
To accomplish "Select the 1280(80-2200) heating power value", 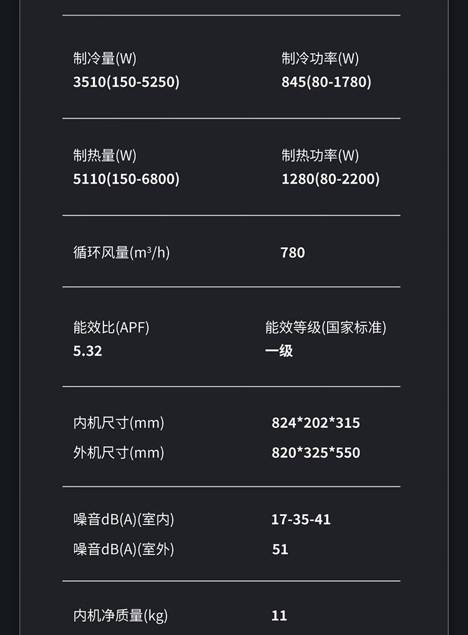I will click(330, 179).
